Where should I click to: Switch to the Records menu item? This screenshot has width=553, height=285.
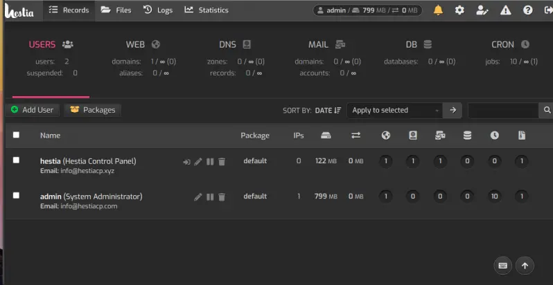[69, 10]
